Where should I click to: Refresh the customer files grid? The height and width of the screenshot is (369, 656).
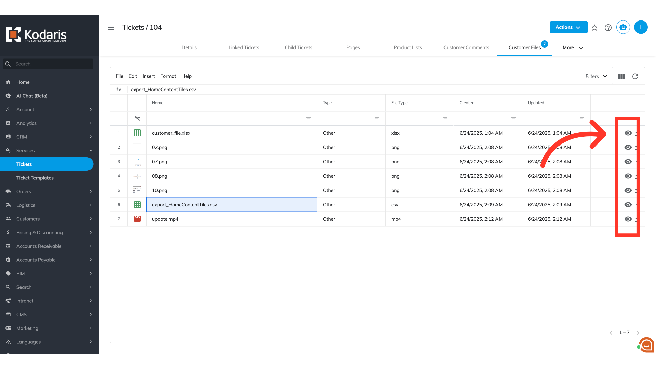click(x=635, y=77)
